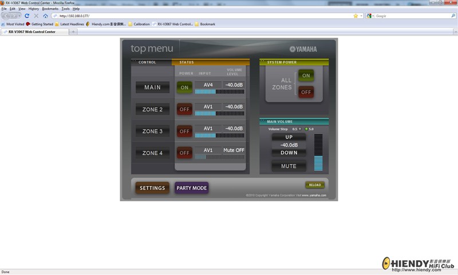
Task: Toggle Zone 3 power OFF button
Action: [x=184, y=131]
